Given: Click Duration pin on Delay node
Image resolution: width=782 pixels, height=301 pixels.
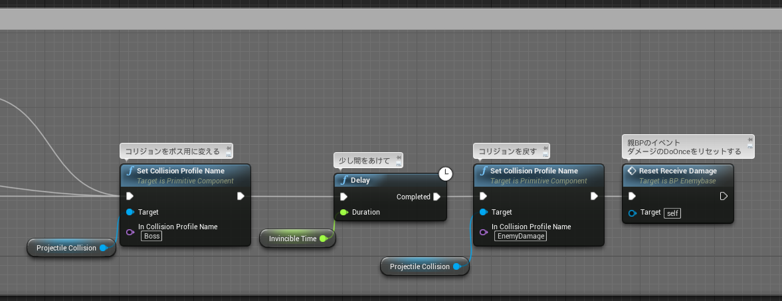Looking at the screenshot, I should click(343, 212).
